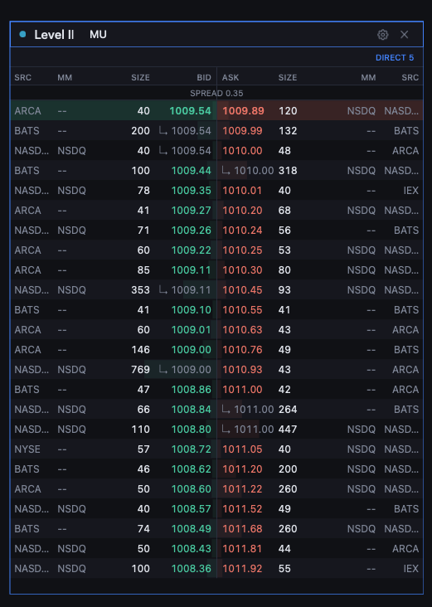Image resolution: width=432 pixels, height=607 pixels.
Task: Click ask price 1010.76
Action: pos(242,350)
